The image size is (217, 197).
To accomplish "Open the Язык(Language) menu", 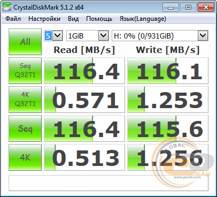I will click(x=143, y=19).
